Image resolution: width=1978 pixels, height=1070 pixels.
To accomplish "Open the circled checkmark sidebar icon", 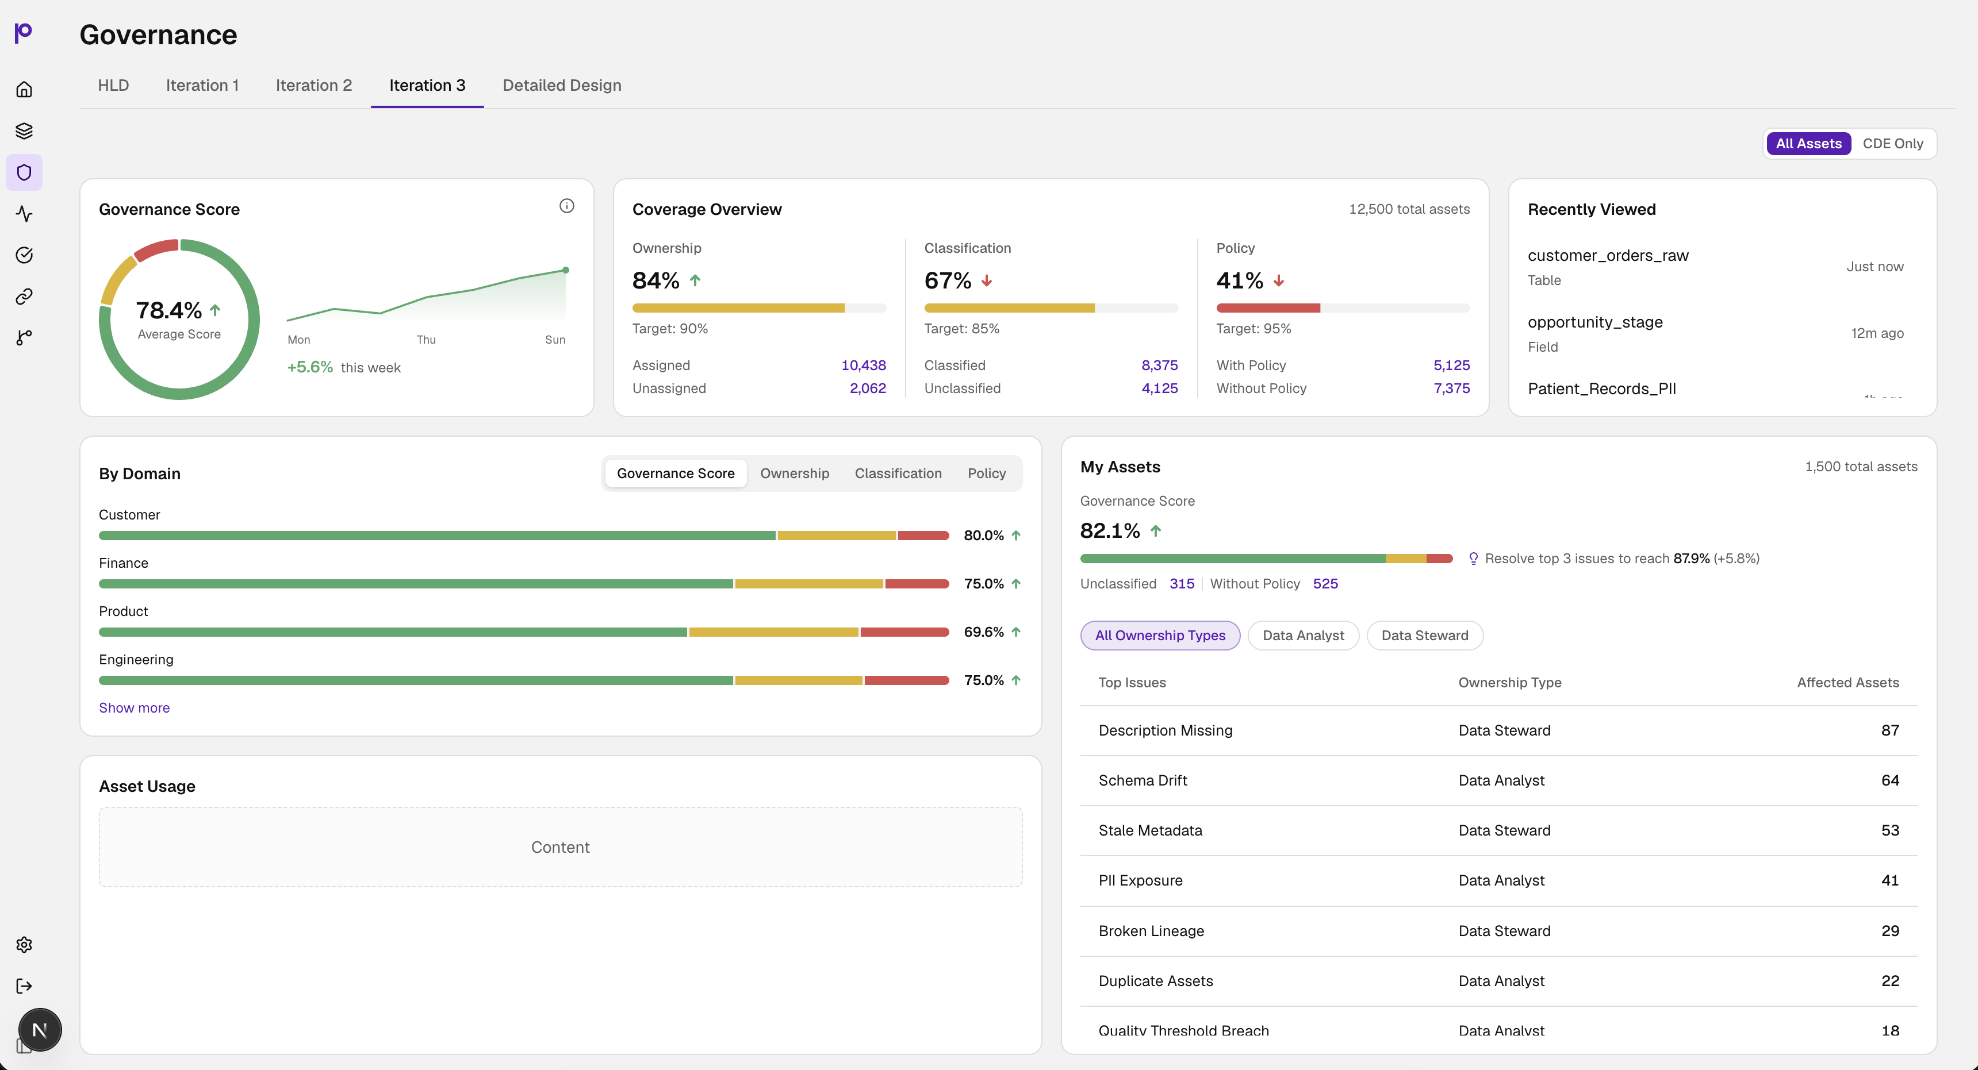I will [24, 255].
